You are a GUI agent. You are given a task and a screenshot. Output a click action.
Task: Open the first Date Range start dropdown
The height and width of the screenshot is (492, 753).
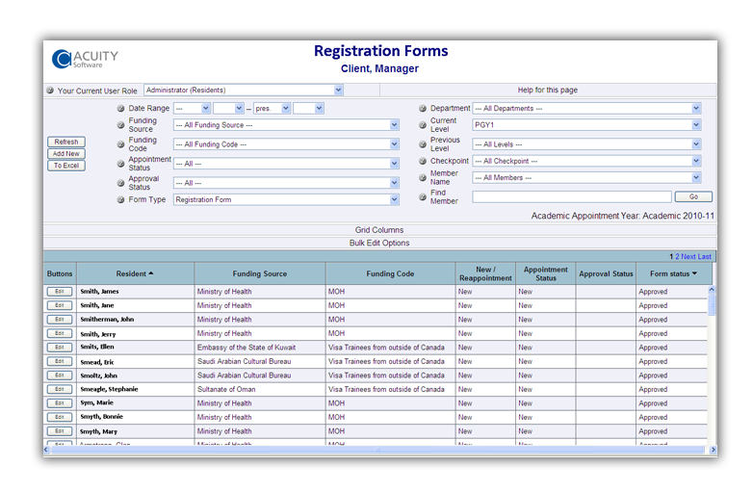click(192, 109)
